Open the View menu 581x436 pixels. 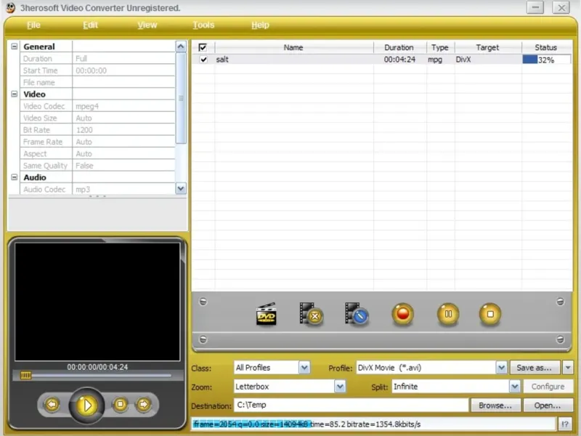click(x=147, y=25)
